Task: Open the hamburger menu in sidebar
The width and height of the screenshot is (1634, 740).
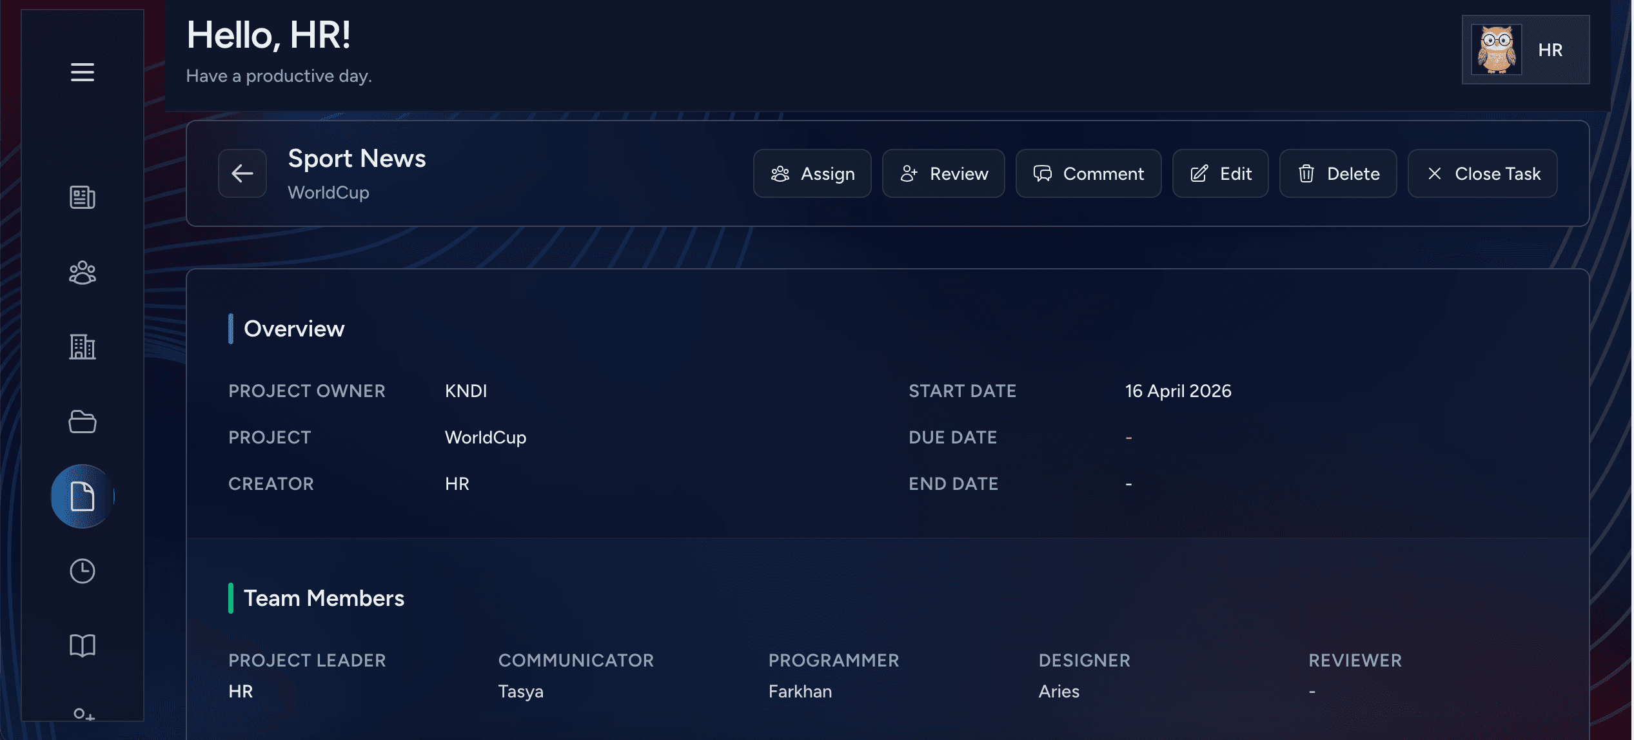Action: click(83, 72)
